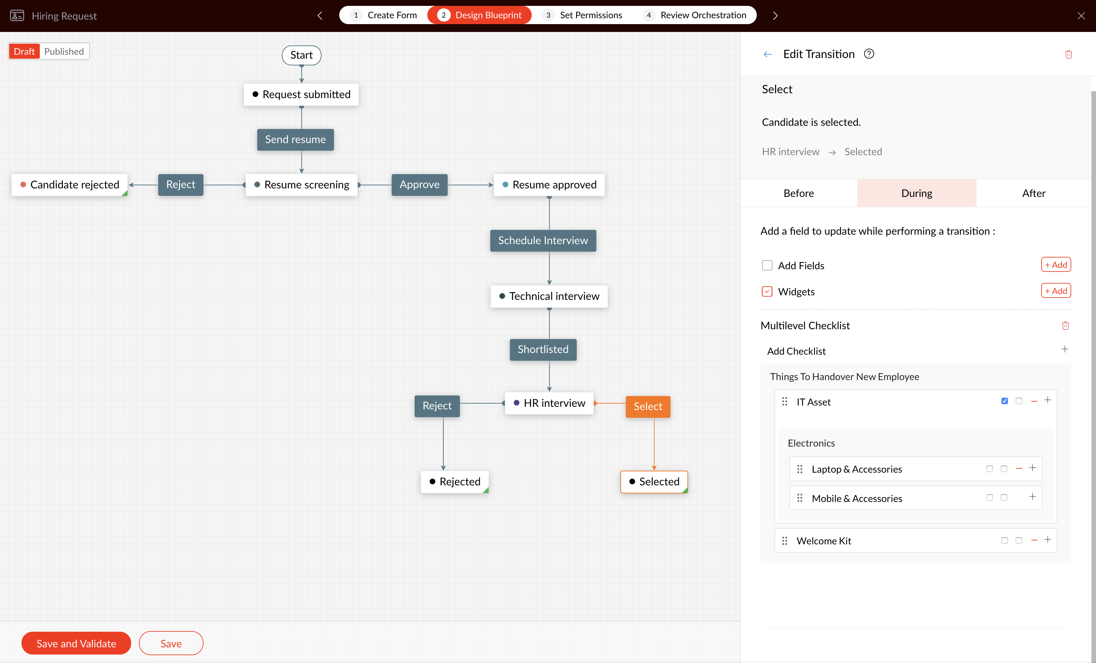Switch the blueprint view to Published

tap(64, 52)
